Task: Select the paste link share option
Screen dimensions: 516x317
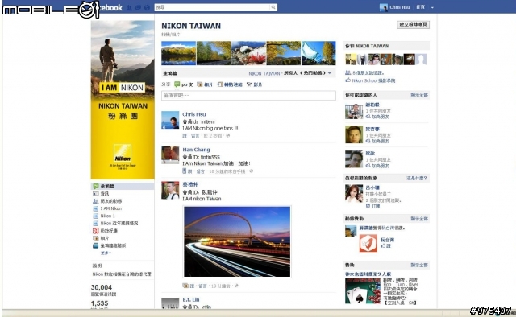Action: click(230, 84)
